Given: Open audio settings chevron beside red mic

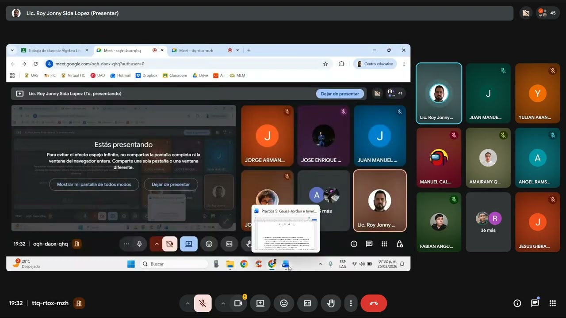Looking at the screenshot, I should (x=187, y=303).
